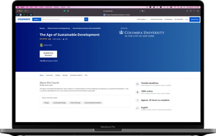Click the Urban Planning skill tag
The image size is (216, 136).
pyautogui.click(x=75, y=103)
